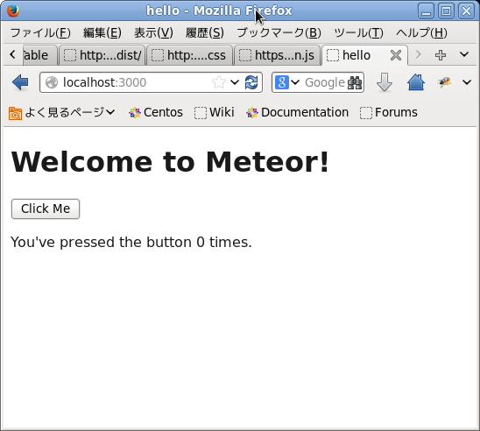Expand the よく見るページ bookmarks menu
The width and height of the screenshot is (480, 431).
pyautogui.click(x=62, y=113)
